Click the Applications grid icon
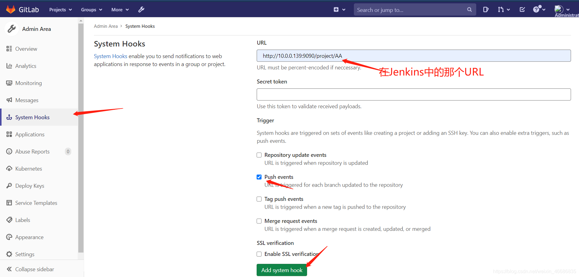Viewport: 579px width, 277px height. point(9,134)
